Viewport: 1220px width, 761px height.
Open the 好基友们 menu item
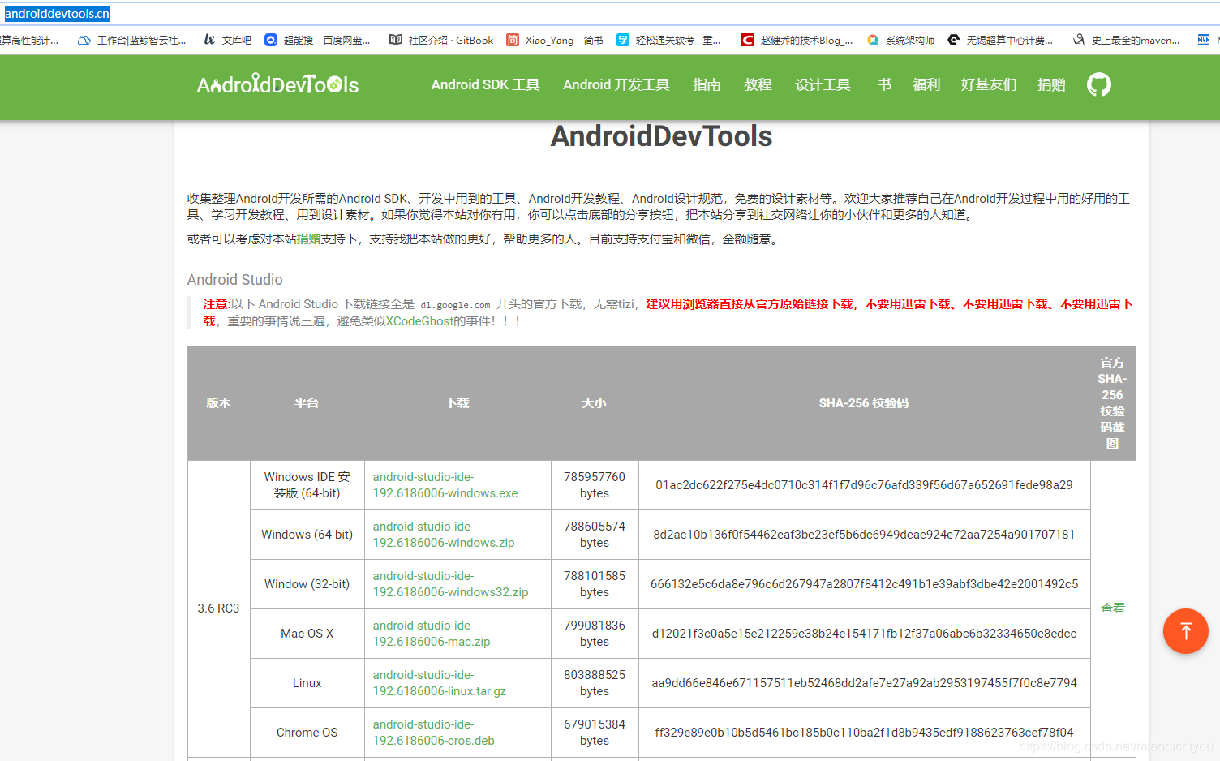[989, 84]
